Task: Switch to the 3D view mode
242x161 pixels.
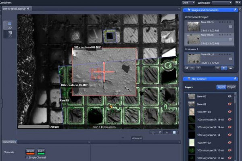Action: tap(10, 34)
